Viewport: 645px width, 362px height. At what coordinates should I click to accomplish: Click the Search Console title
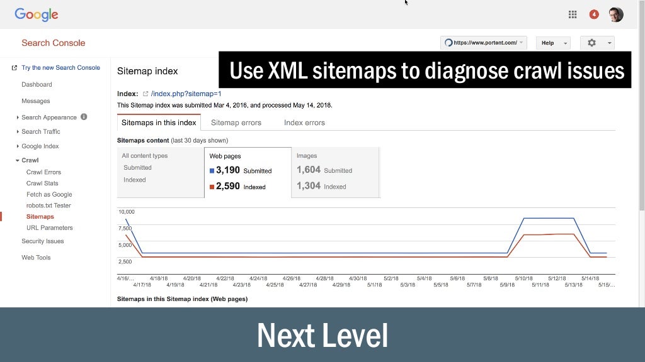coord(54,43)
